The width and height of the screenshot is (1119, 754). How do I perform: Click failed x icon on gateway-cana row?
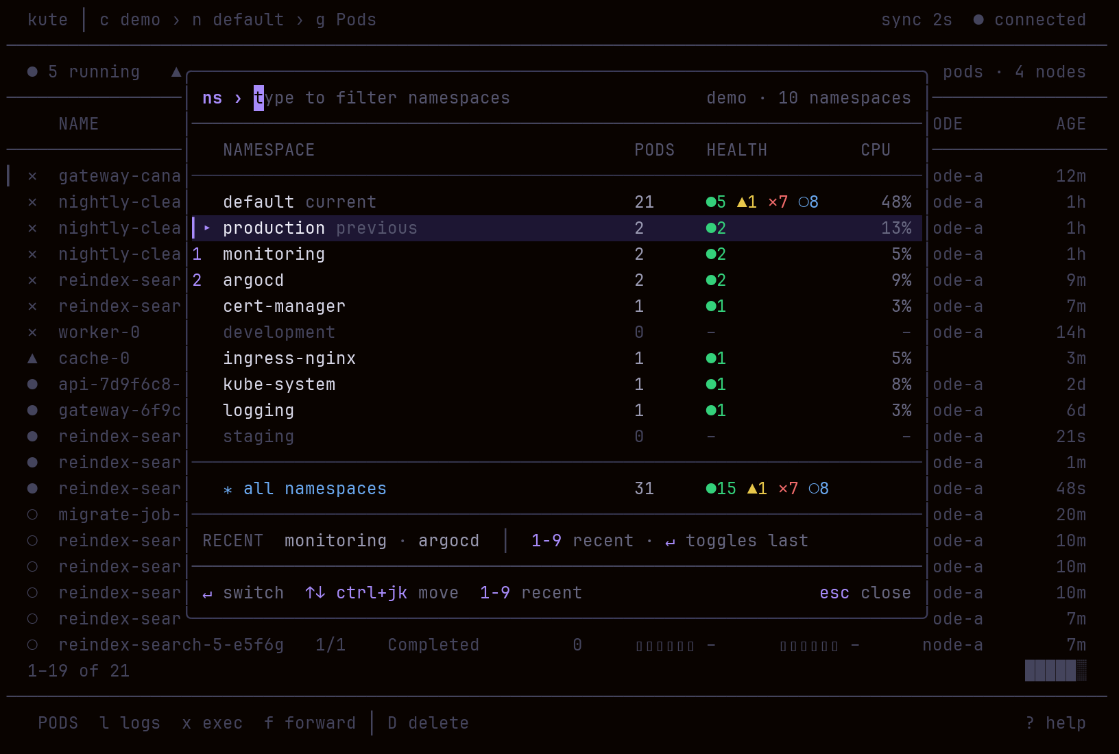(32, 176)
